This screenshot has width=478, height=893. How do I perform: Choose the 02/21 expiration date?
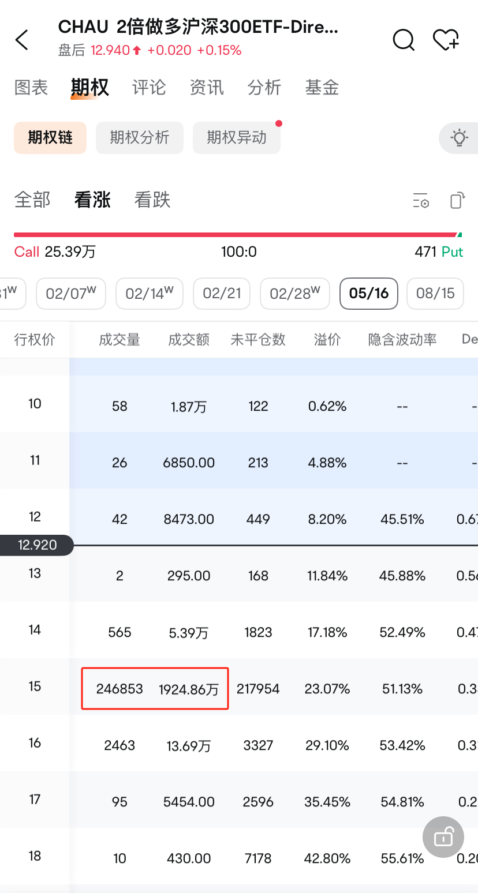click(x=222, y=294)
